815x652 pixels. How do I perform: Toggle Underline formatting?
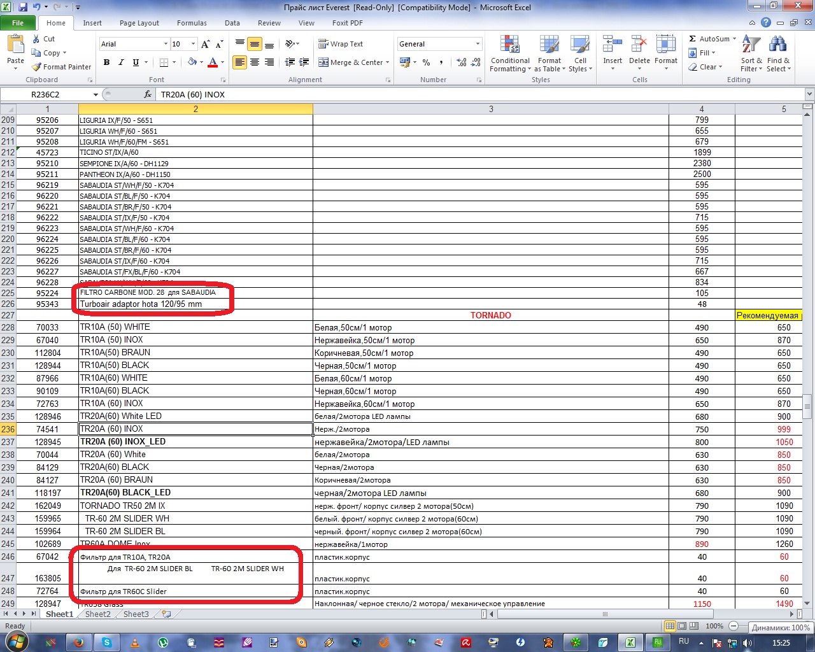pyautogui.click(x=136, y=62)
